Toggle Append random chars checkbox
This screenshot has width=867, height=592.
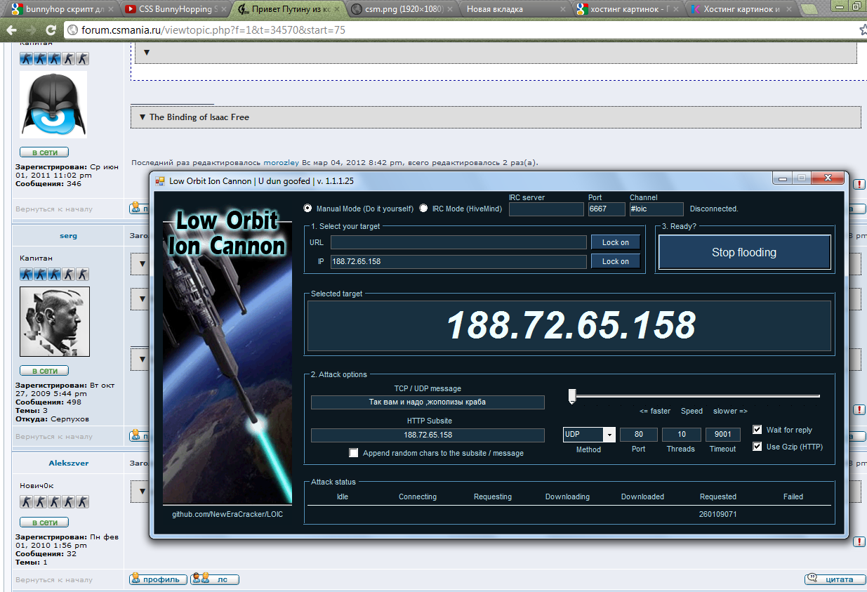coord(354,453)
